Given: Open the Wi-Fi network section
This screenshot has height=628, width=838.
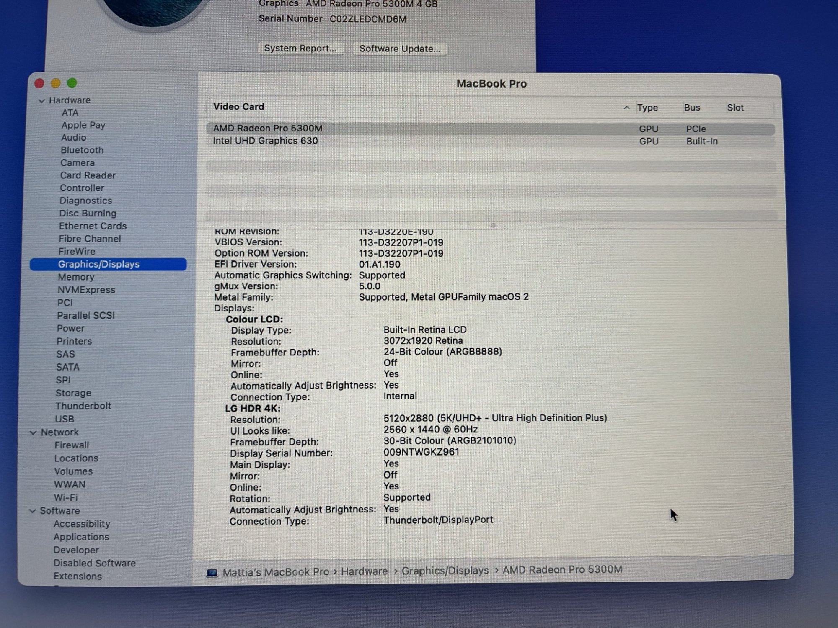Looking at the screenshot, I should (66, 497).
